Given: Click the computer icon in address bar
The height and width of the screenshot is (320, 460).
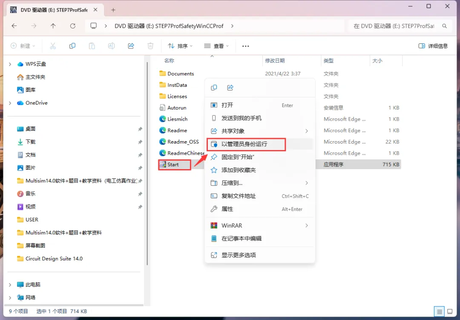Looking at the screenshot, I should click(94, 26).
